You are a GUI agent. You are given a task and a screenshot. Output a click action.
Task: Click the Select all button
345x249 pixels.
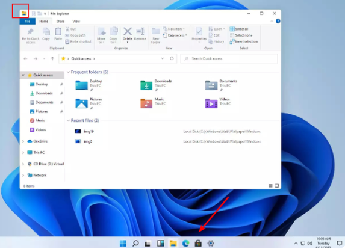pos(239,29)
